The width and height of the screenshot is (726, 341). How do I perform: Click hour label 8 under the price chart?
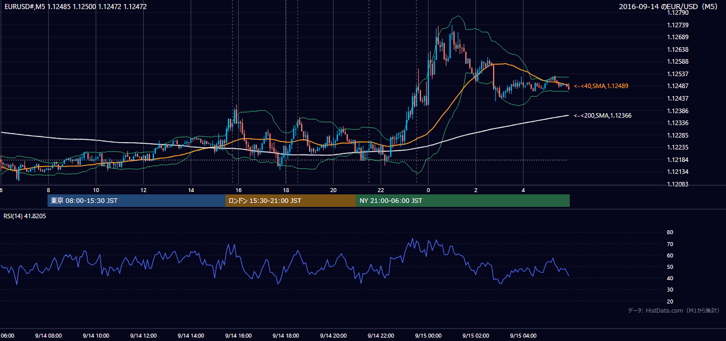(x=48, y=190)
